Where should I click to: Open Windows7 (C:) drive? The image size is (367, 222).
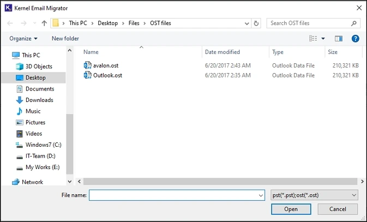(x=44, y=145)
